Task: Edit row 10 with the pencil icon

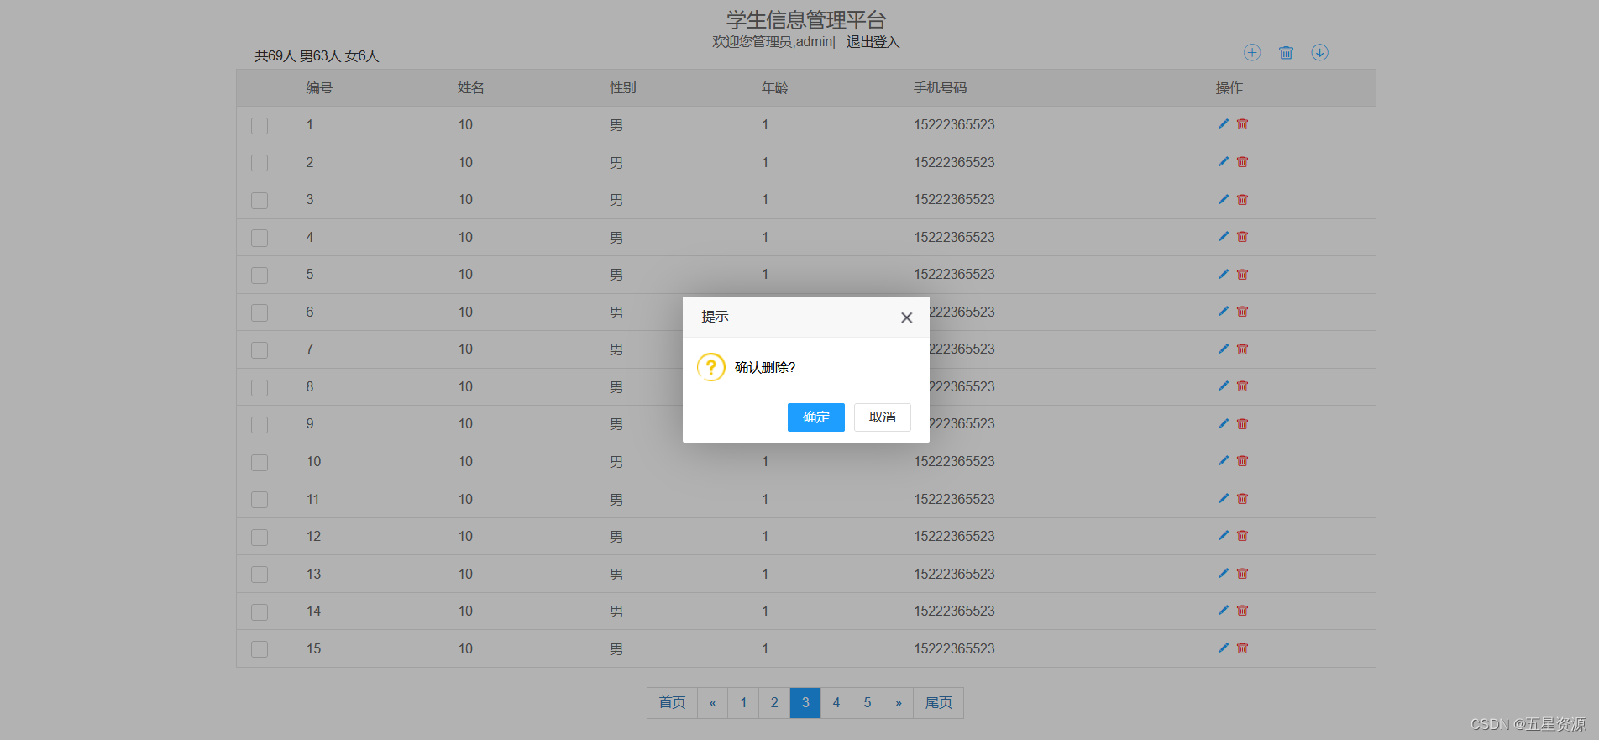Action: [1224, 460]
